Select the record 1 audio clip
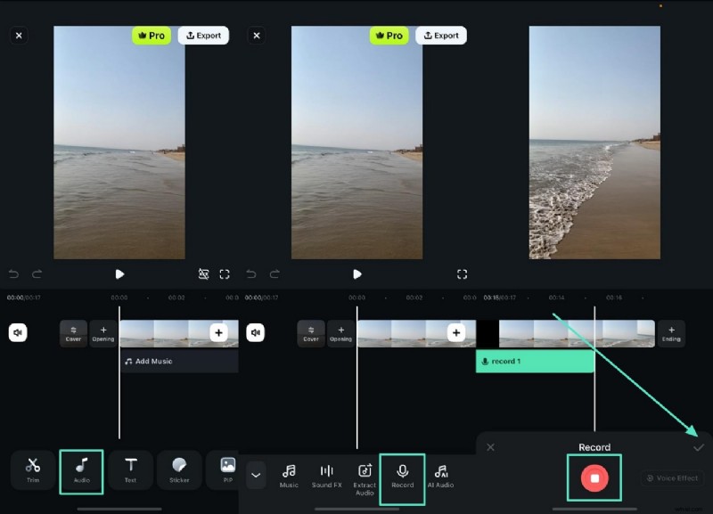 coord(535,363)
